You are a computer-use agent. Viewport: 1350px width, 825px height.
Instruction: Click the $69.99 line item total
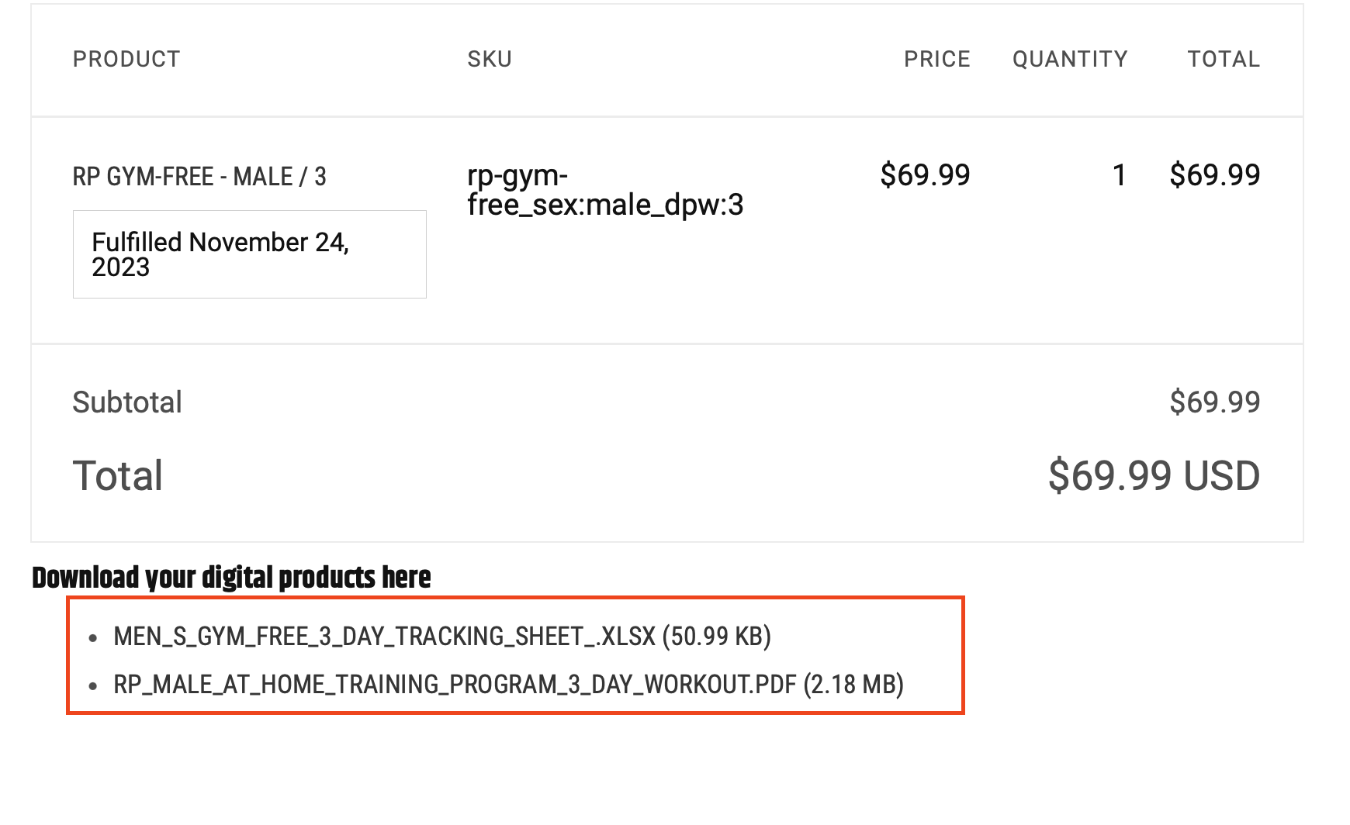(1215, 175)
